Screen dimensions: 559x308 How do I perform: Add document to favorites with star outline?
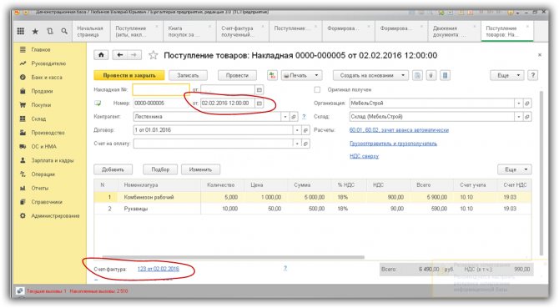[x=154, y=55]
